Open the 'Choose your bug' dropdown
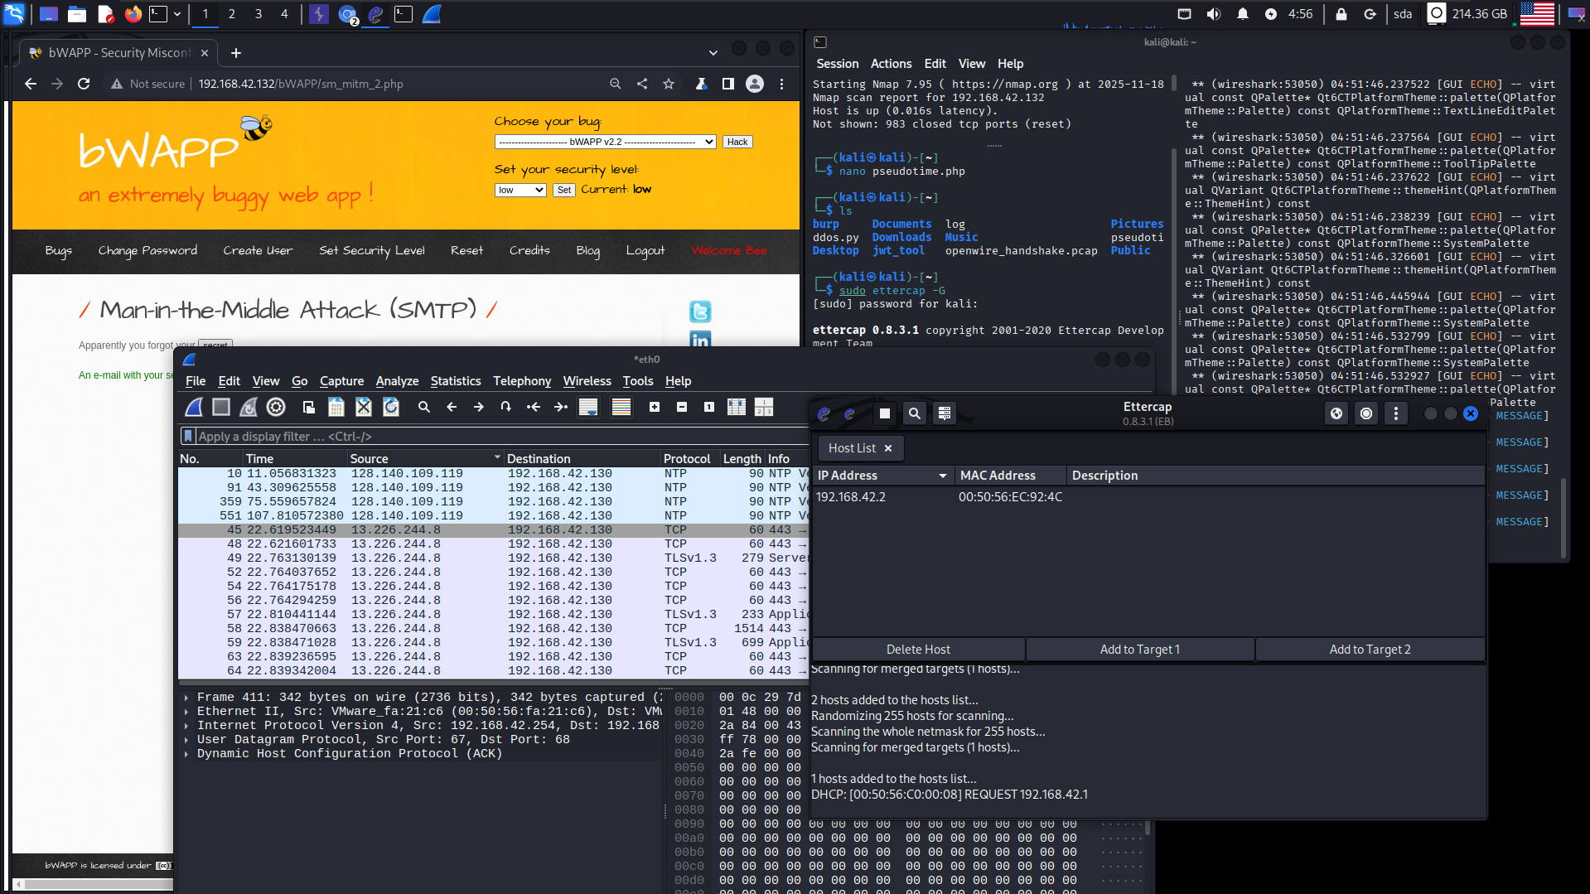Image resolution: width=1590 pixels, height=894 pixels. pyautogui.click(x=605, y=142)
